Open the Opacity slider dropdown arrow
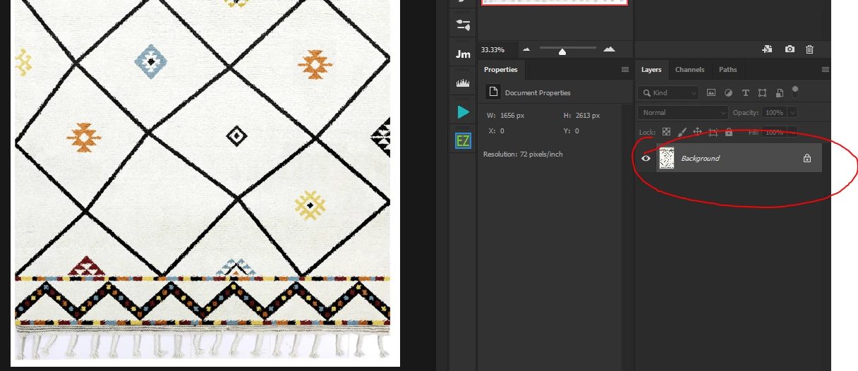 tap(792, 112)
